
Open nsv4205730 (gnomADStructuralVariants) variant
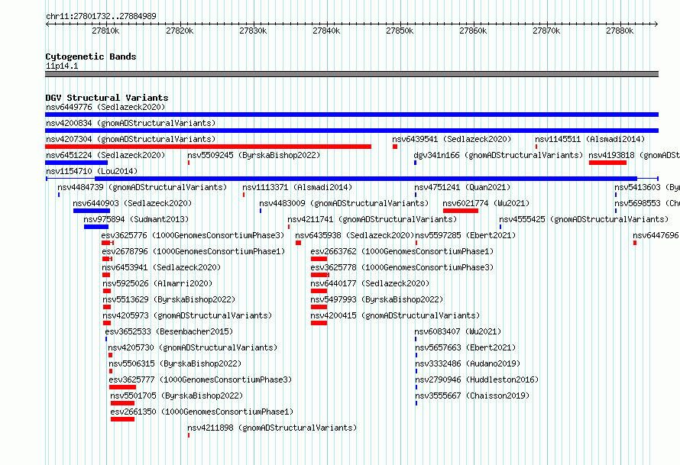[193, 347]
